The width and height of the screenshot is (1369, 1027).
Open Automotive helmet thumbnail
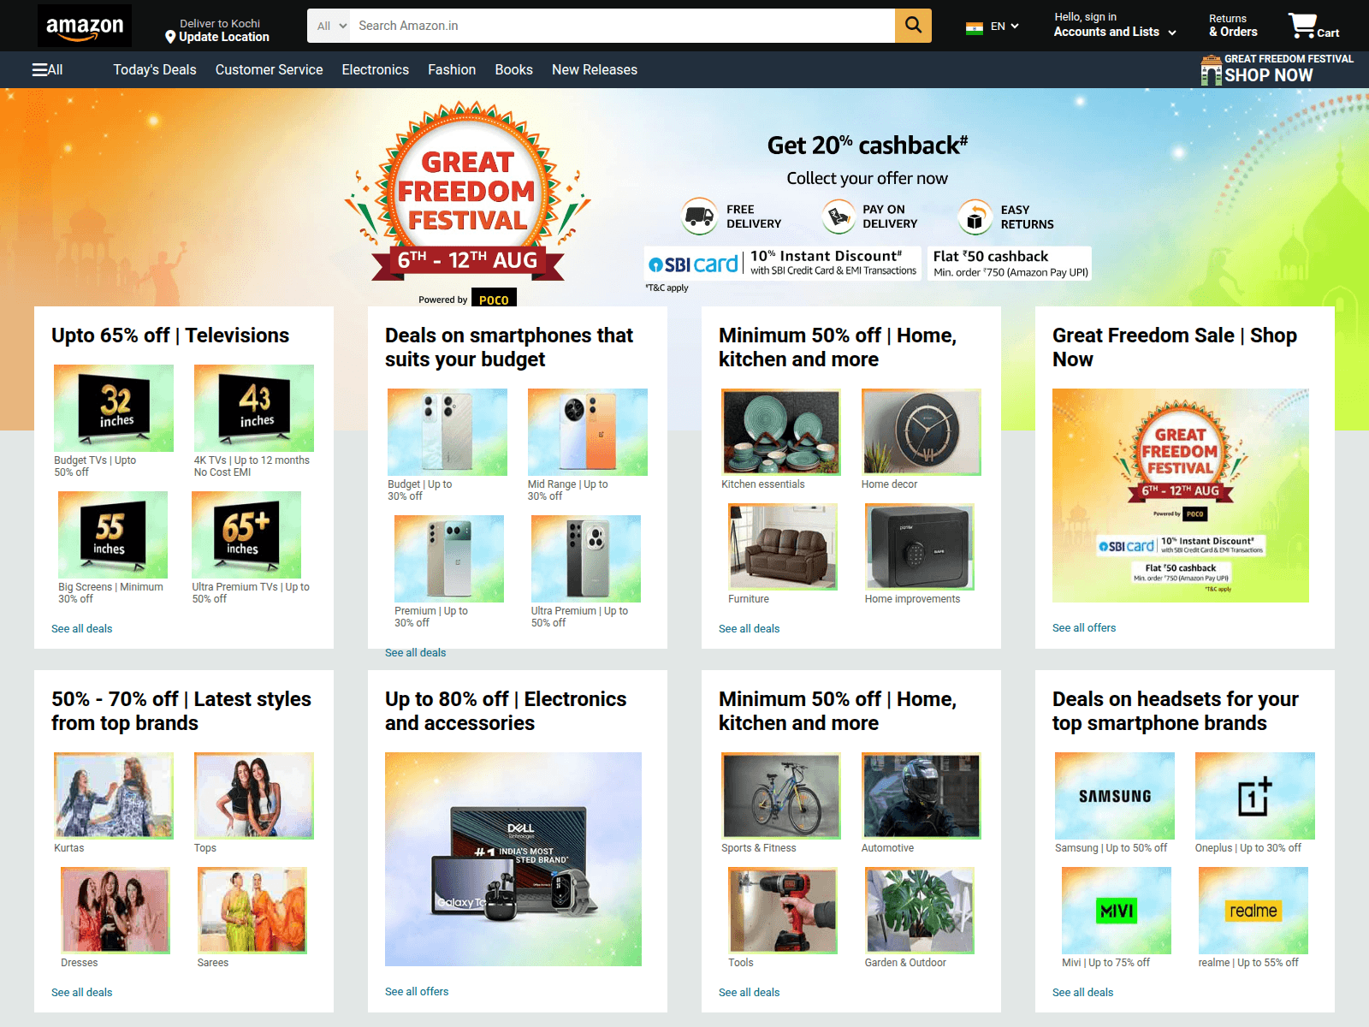[x=922, y=796]
